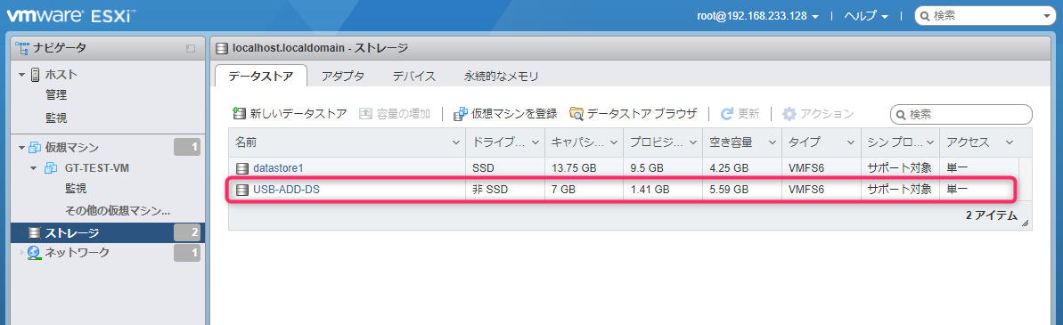Image resolution: width=1063 pixels, height=325 pixels.
Task: Click 仮想マシンを登録 button
Action: [x=506, y=114]
